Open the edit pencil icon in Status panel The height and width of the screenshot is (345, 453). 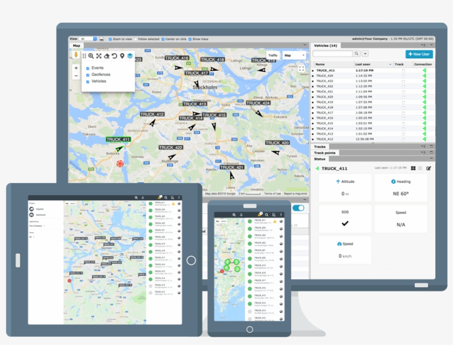pos(429,168)
